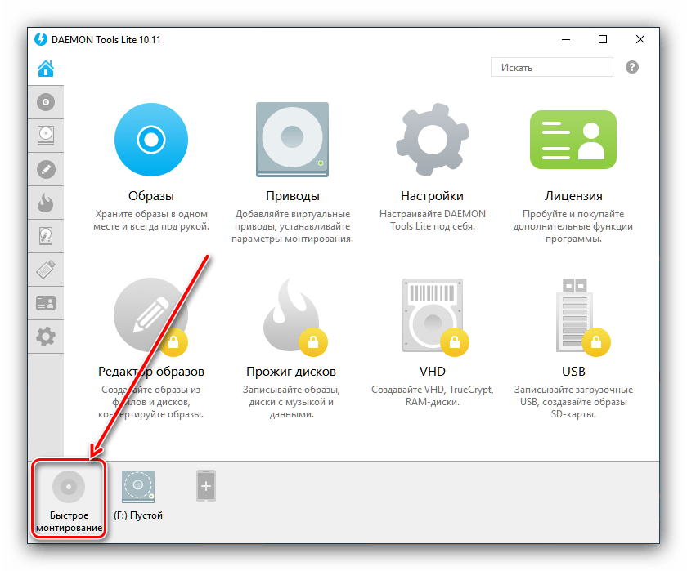Image resolution: width=687 pixels, height=571 pixels.
Task: Open the sidebar settings gear icon
Action: click(x=46, y=336)
